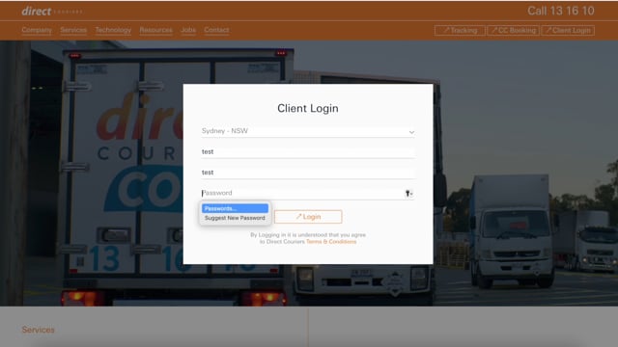Image resolution: width=618 pixels, height=347 pixels.
Task: Expand the location chevron arrow
Action: pyautogui.click(x=411, y=132)
